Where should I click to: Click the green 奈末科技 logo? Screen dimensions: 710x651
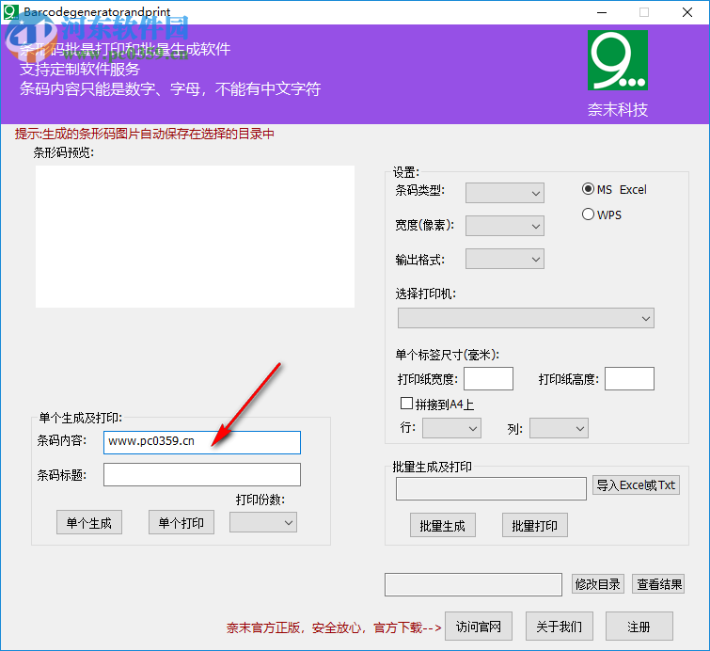(618, 60)
